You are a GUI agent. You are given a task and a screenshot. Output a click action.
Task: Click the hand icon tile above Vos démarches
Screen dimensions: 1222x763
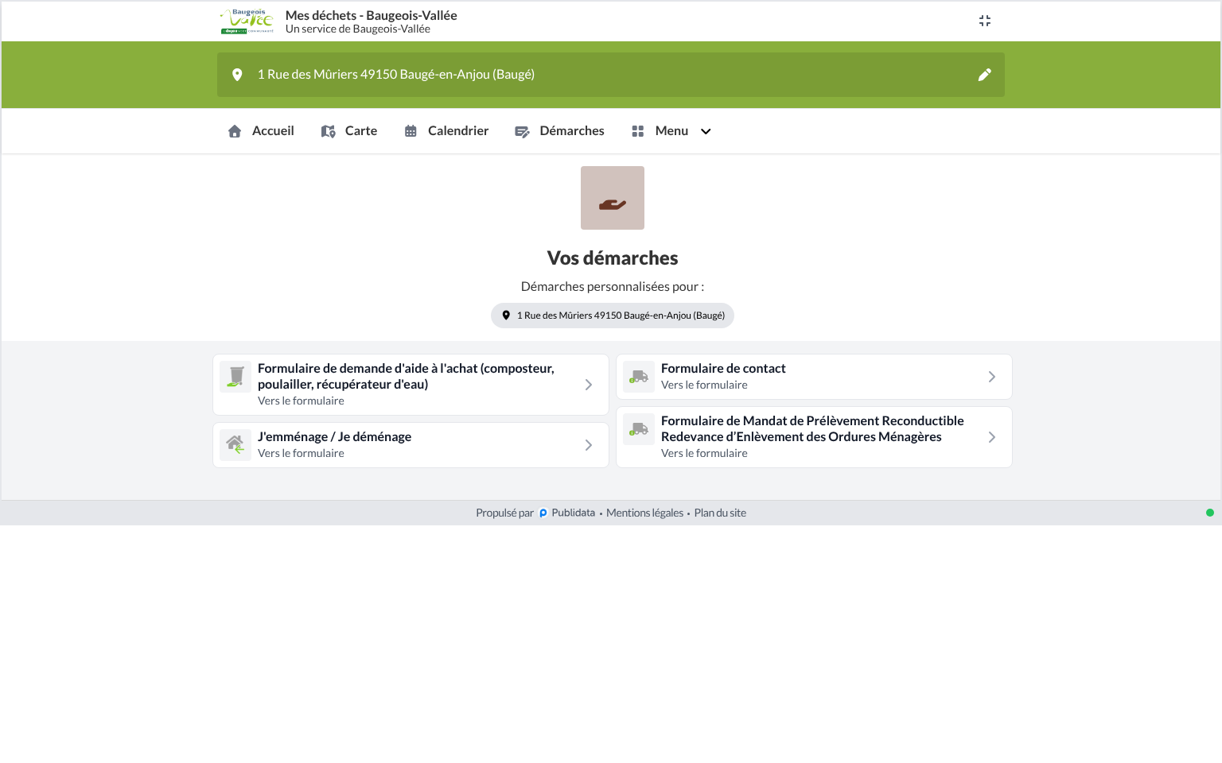pyautogui.click(x=613, y=198)
